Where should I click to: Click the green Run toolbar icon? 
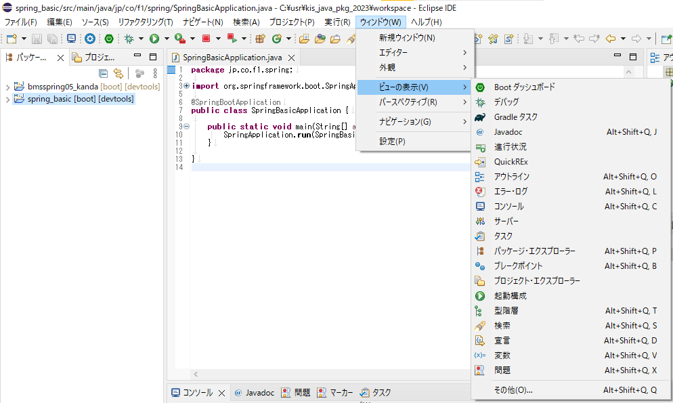click(154, 39)
